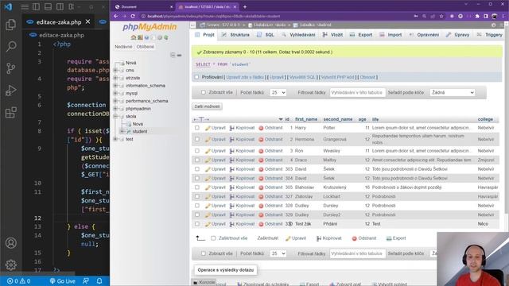Click lower Filtrovat řádky search field
Viewport: 509px width, 286px height.
click(x=357, y=253)
